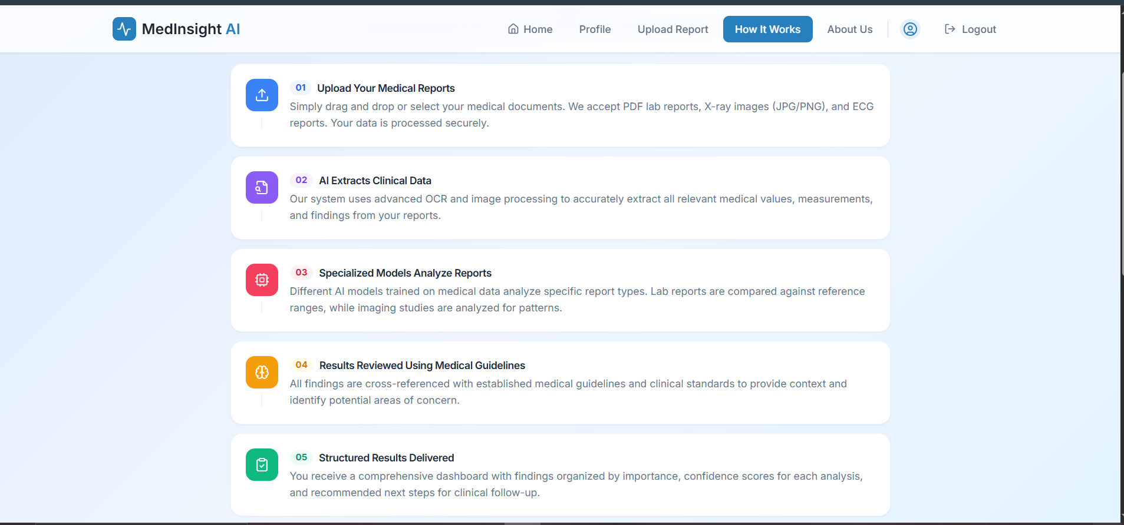The height and width of the screenshot is (525, 1124).
Task: Open the About Us page
Action: pos(849,29)
